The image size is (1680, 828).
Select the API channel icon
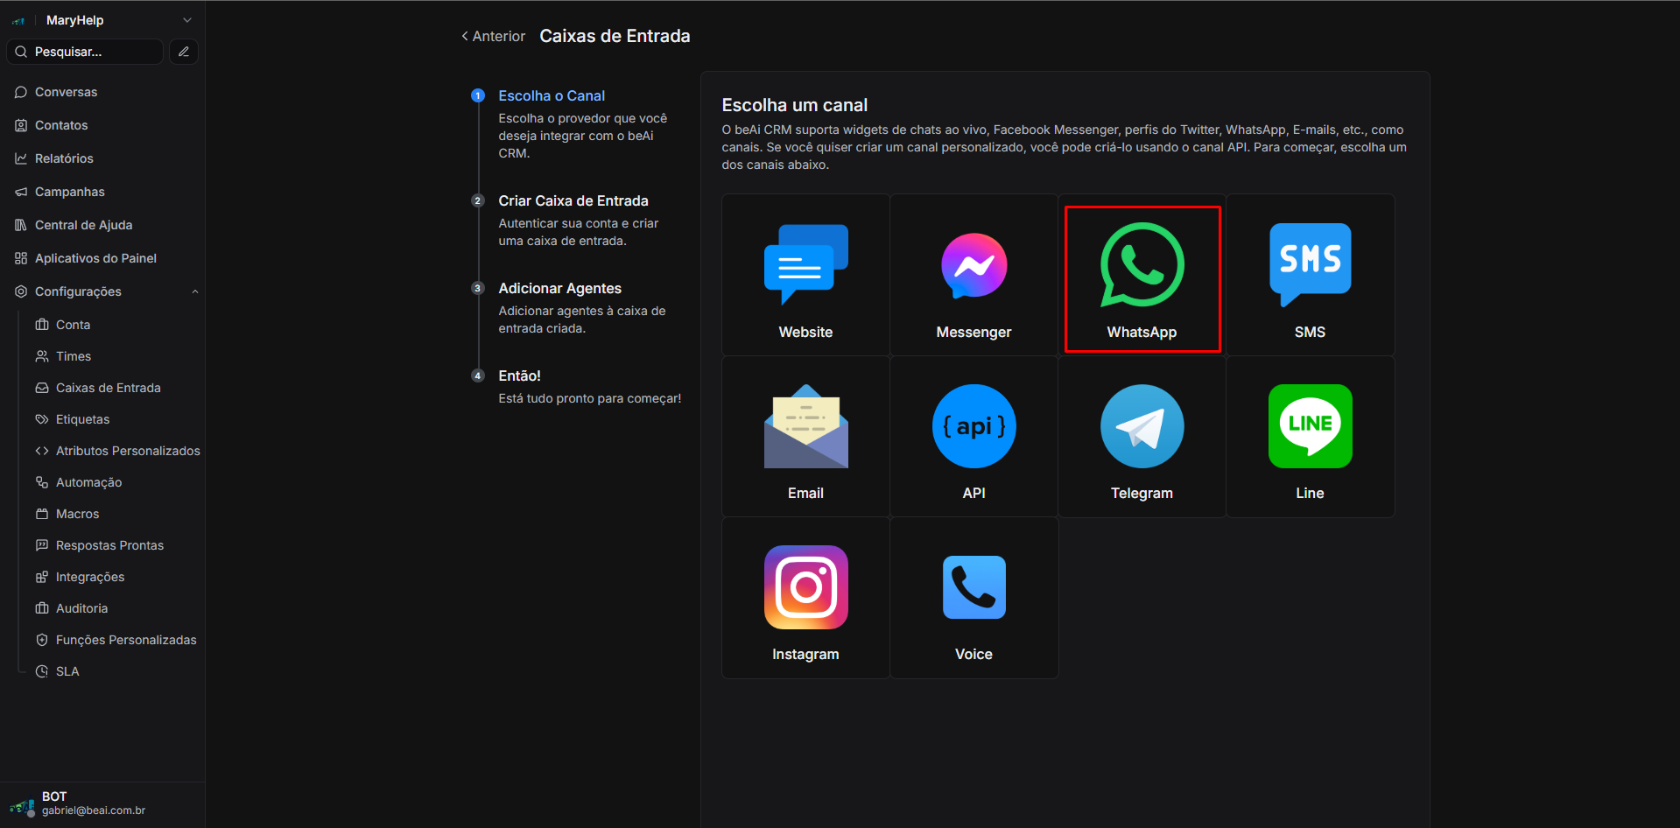974,426
